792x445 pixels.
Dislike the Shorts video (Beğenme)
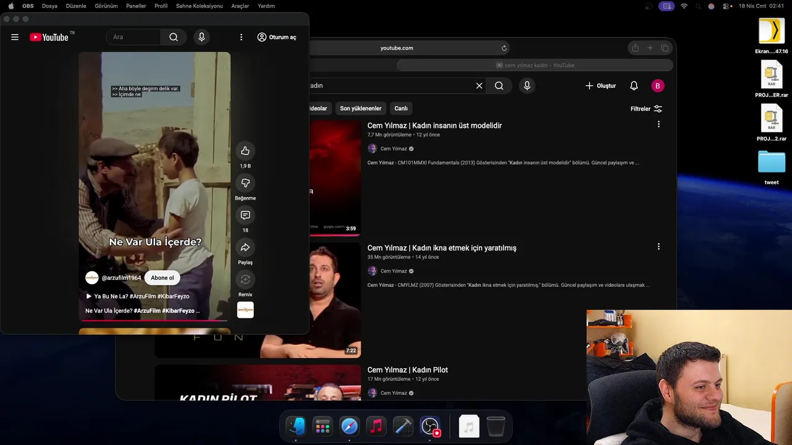[245, 183]
